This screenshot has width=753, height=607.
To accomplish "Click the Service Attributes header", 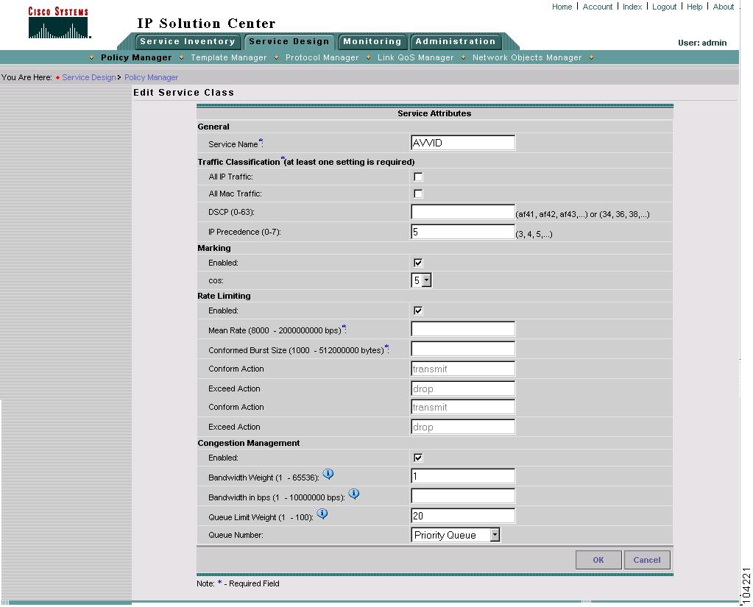I will 434,113.
